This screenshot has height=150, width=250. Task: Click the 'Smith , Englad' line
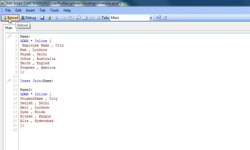click(x=35, y=63)
